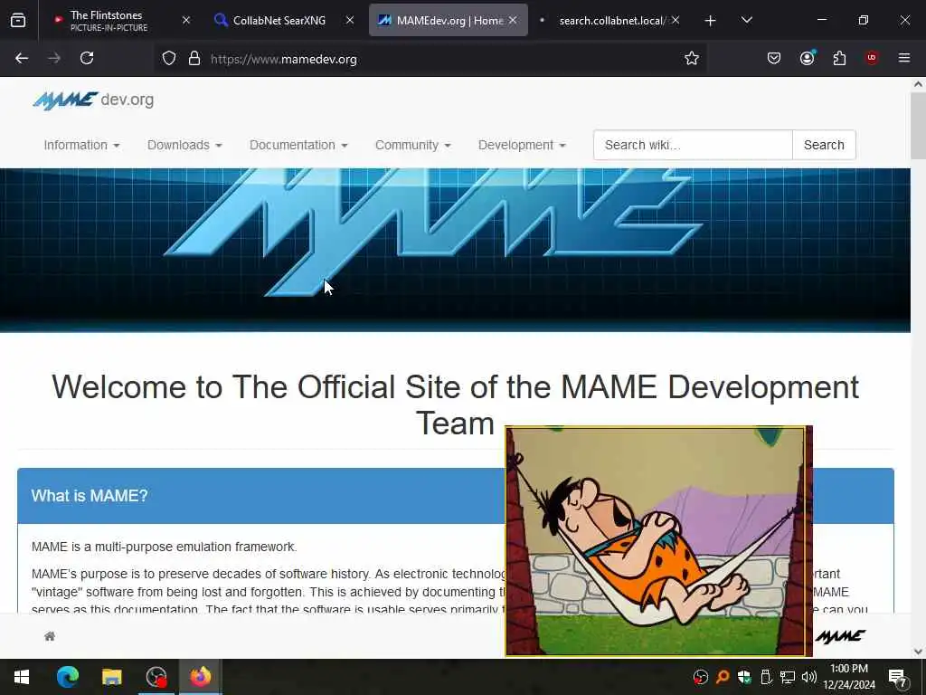Expand the Community menu
This screenshot has height=695, width=926.
(x=412, y=145)
